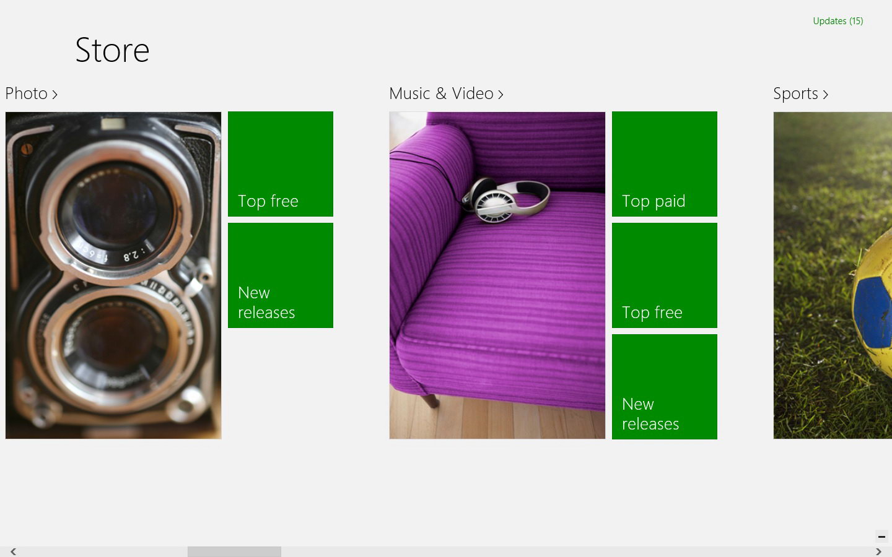Select Top free tile under Photo

pos(281,164)
